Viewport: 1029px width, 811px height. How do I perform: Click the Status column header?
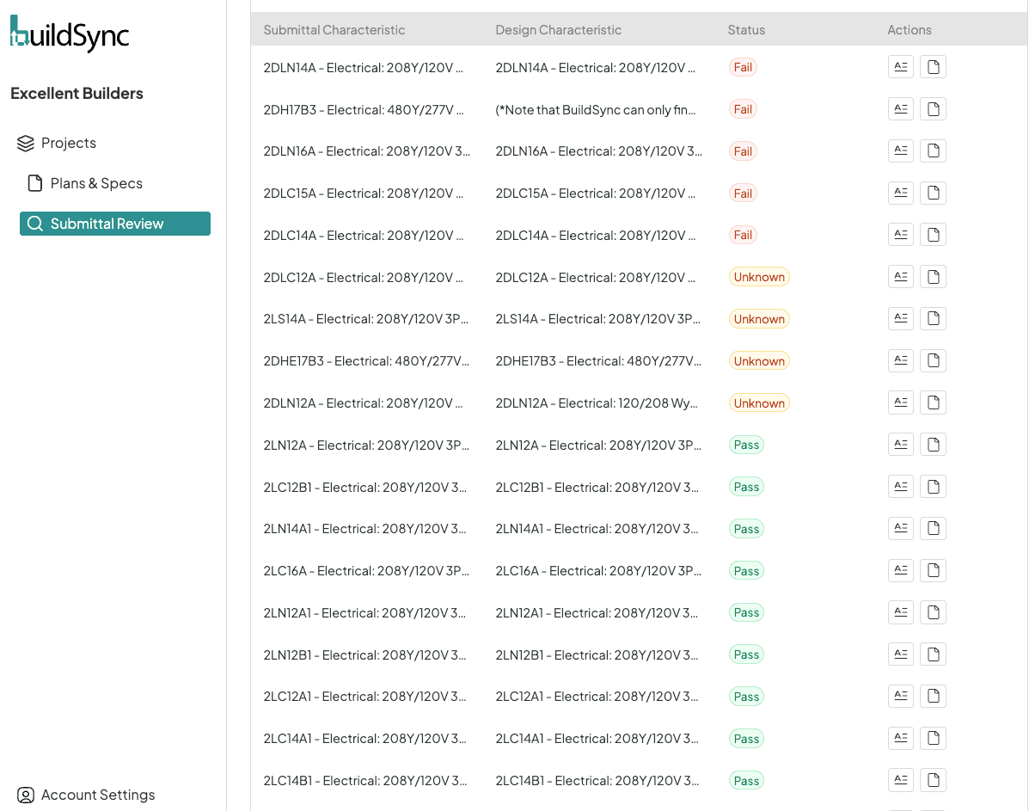coord(746,29)
